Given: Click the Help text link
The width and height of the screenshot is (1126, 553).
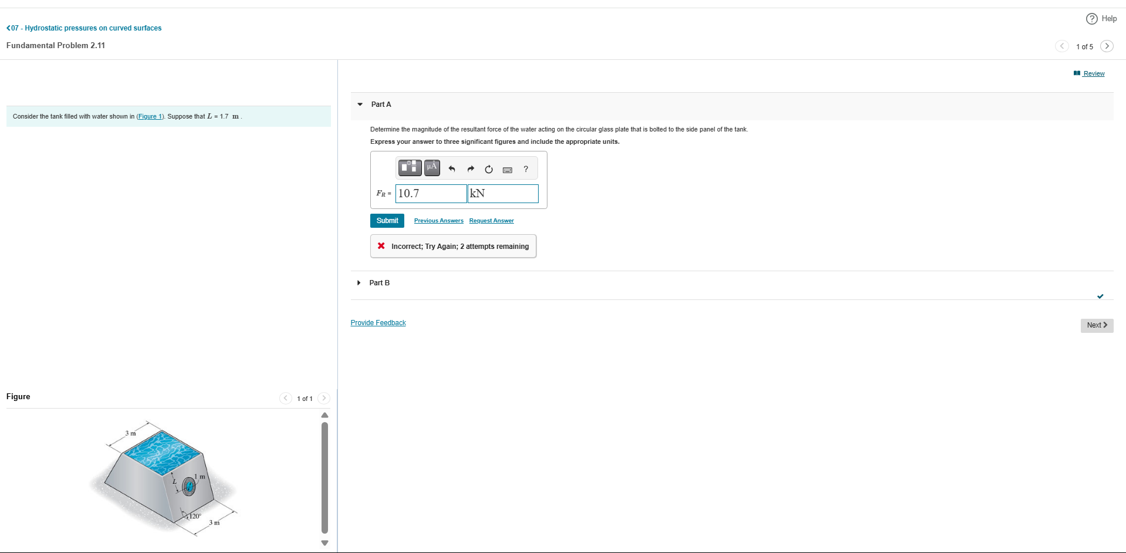Looking at the screenshot, I should (1109, 19).
